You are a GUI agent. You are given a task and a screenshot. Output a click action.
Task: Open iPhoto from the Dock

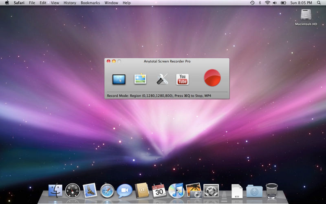[x=194, y=191]
